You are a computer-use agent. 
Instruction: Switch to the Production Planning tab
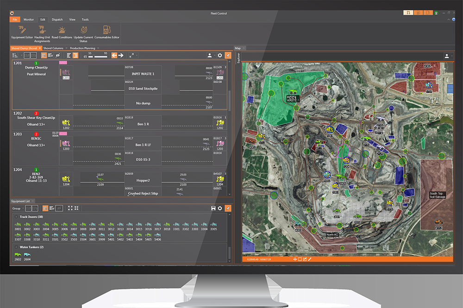click(82, 48)
